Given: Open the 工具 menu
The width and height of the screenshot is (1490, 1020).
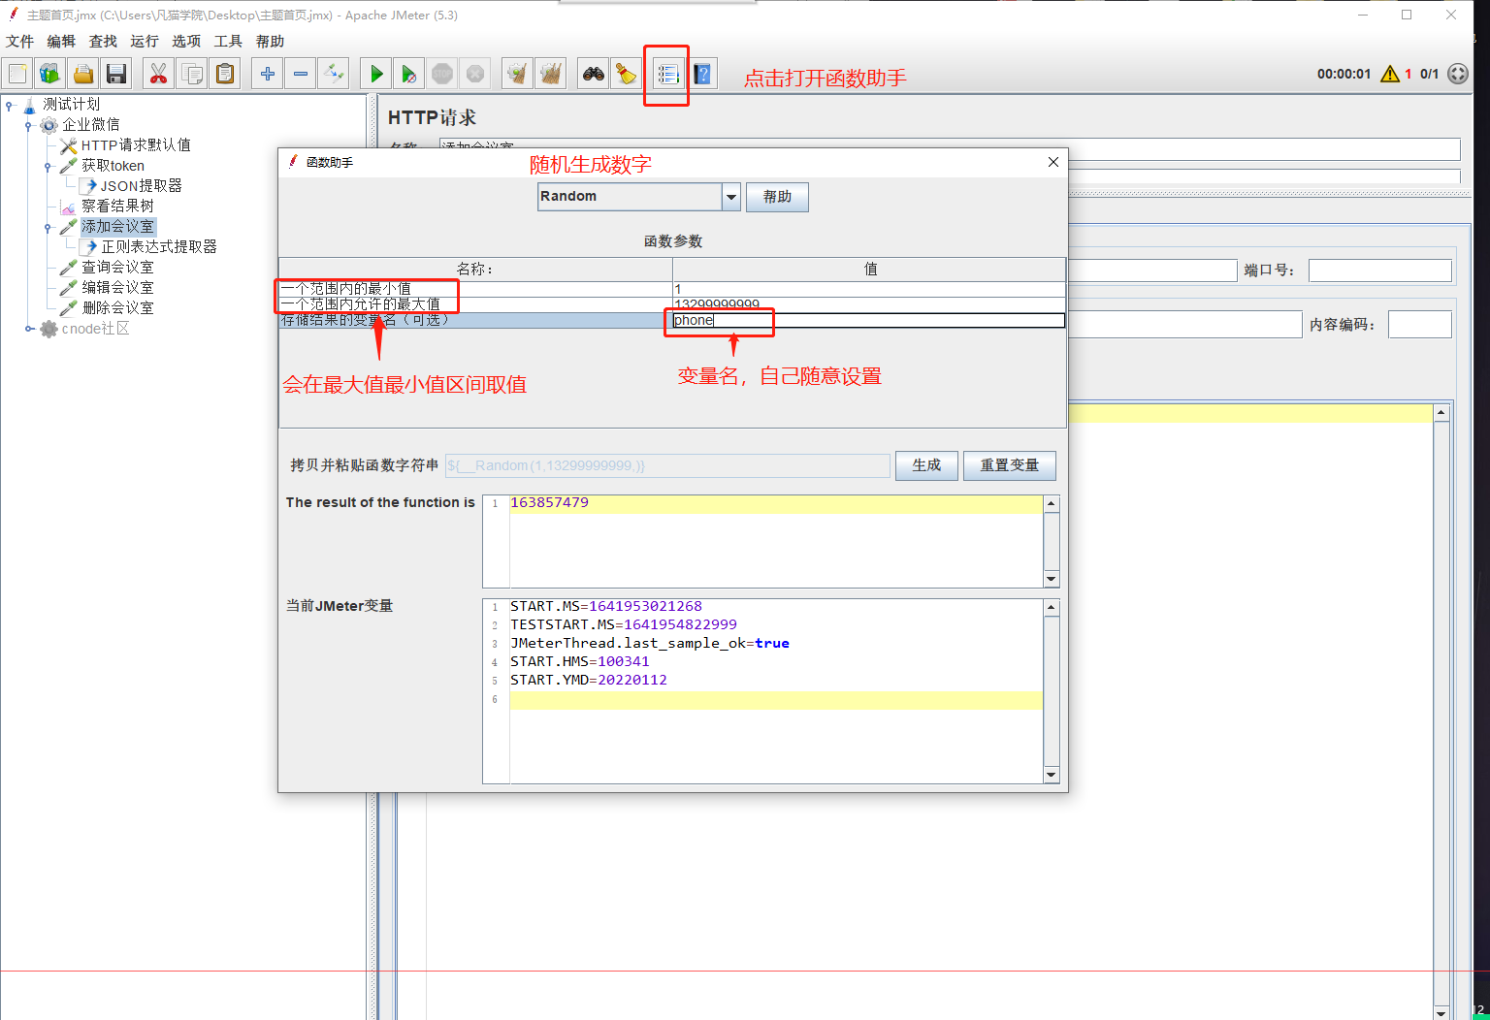Looking at the screenshot, I should 228,42.
